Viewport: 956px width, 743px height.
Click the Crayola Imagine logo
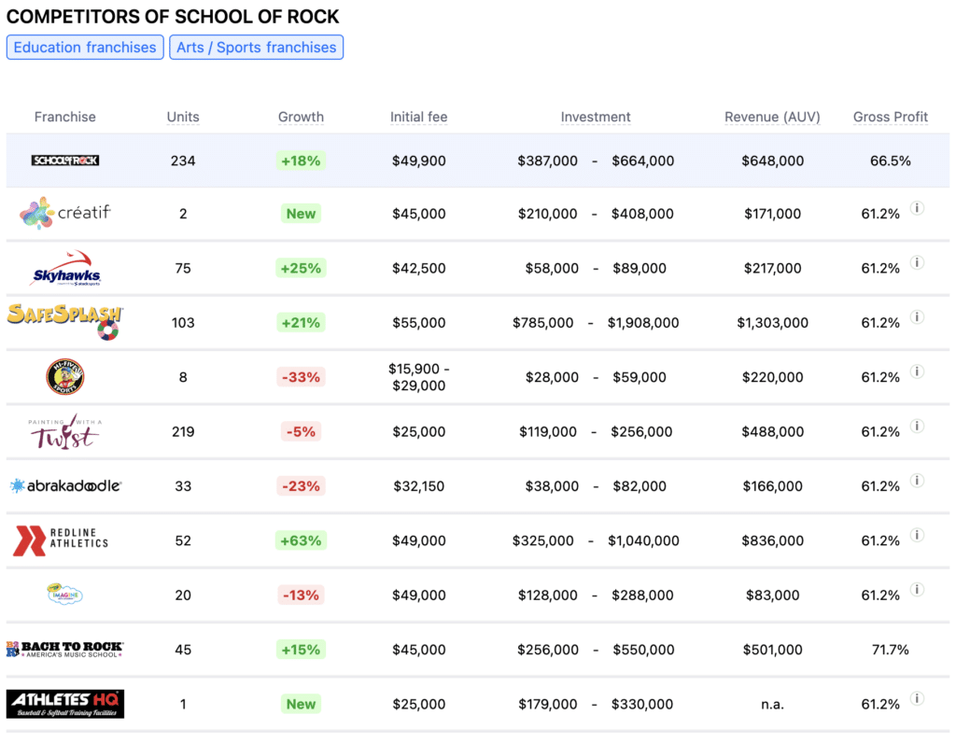point(64,594)
